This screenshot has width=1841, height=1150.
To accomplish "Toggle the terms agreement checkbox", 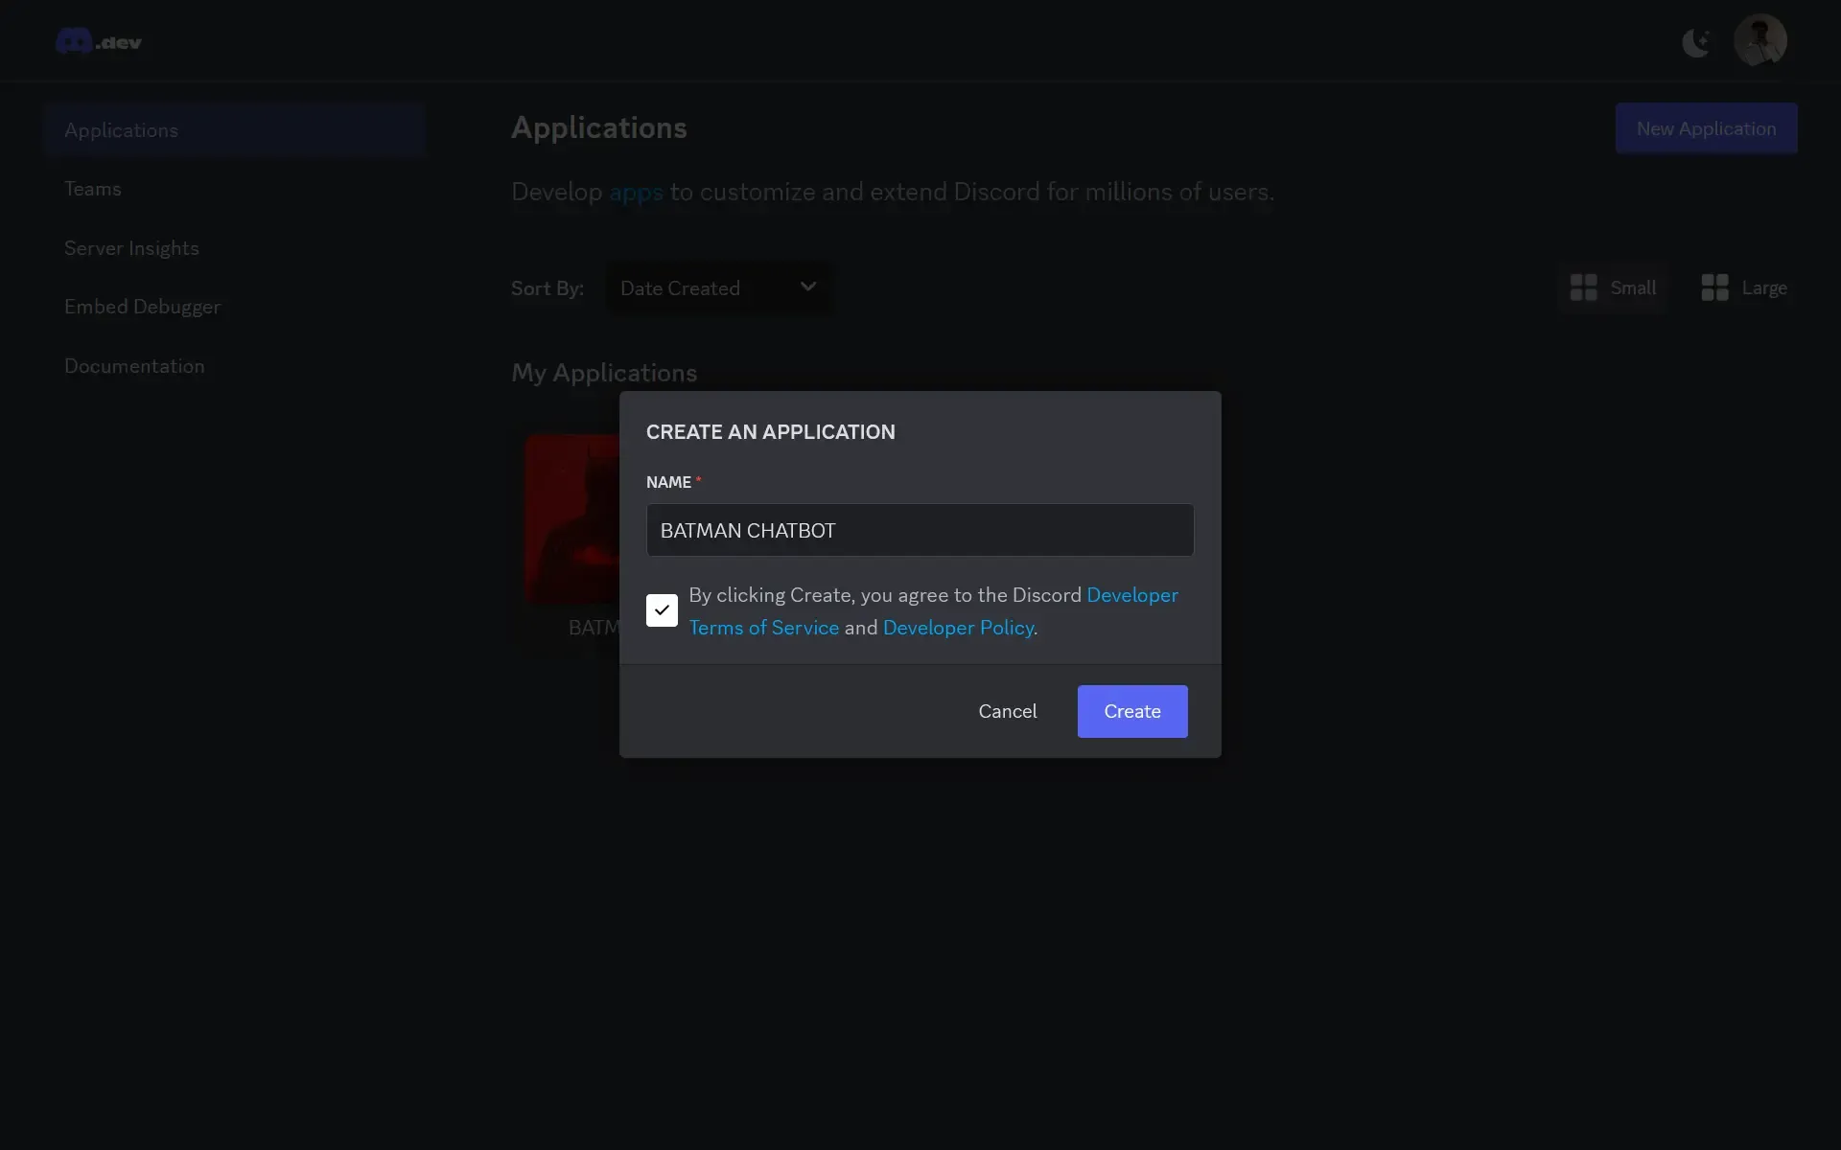I will [x=662, y=609].
